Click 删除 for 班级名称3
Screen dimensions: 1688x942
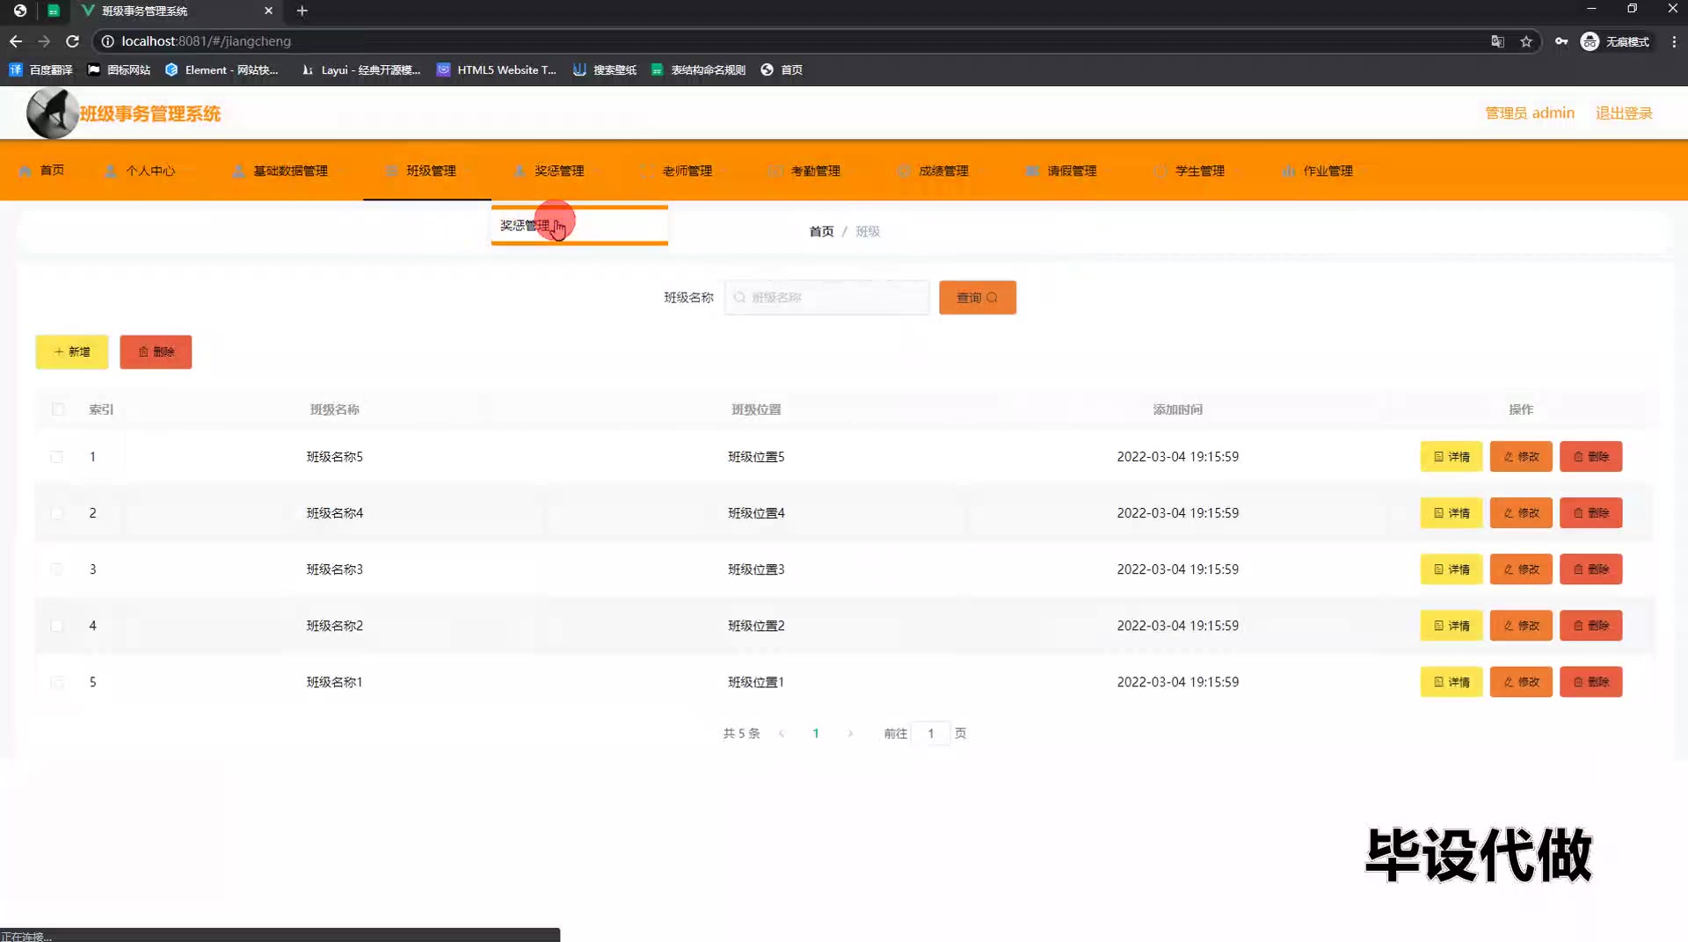click(x=1591, y=569)
